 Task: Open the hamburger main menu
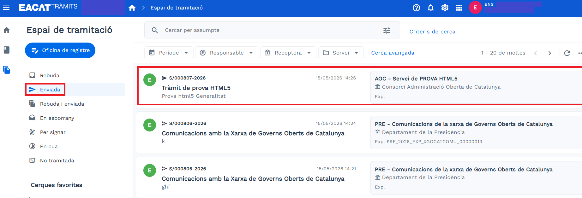pos(6,8)
